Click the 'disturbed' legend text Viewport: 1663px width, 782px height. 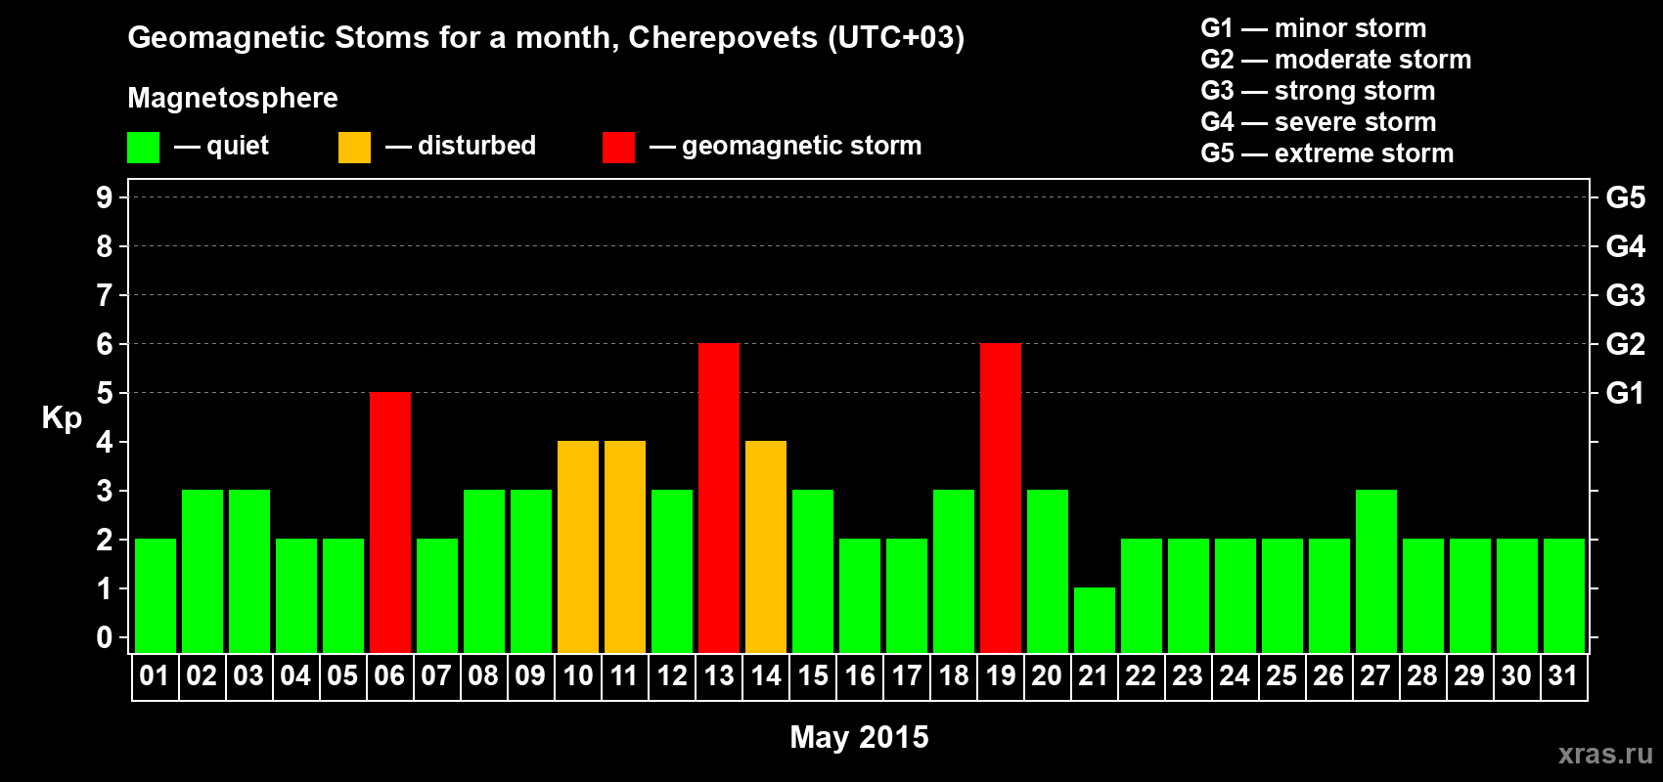477,146
